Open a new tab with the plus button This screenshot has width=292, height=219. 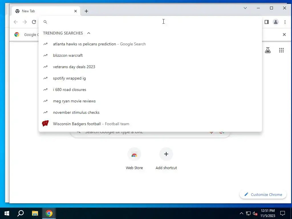pyautogui.click(x=86, y=11)
